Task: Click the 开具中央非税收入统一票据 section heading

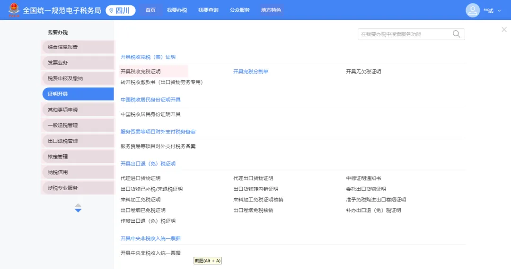Action: (150, 238)
